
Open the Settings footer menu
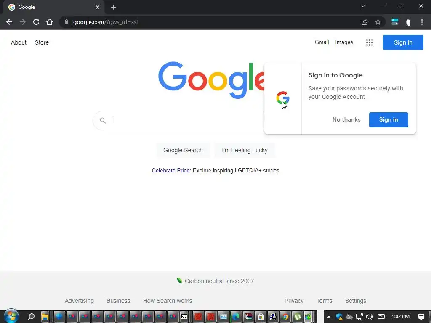355,301
